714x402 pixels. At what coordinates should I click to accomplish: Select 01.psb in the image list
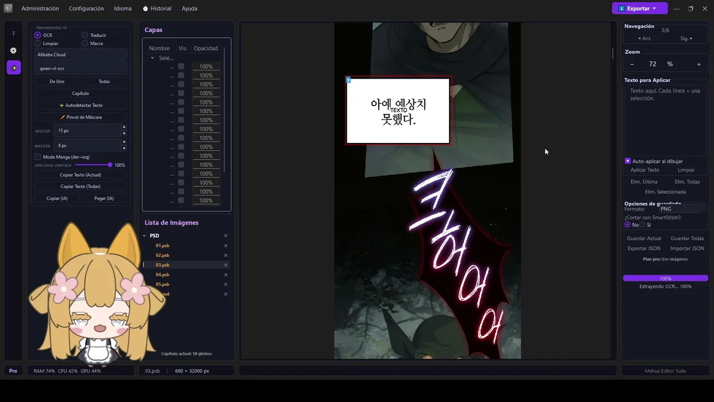point(162,246)
